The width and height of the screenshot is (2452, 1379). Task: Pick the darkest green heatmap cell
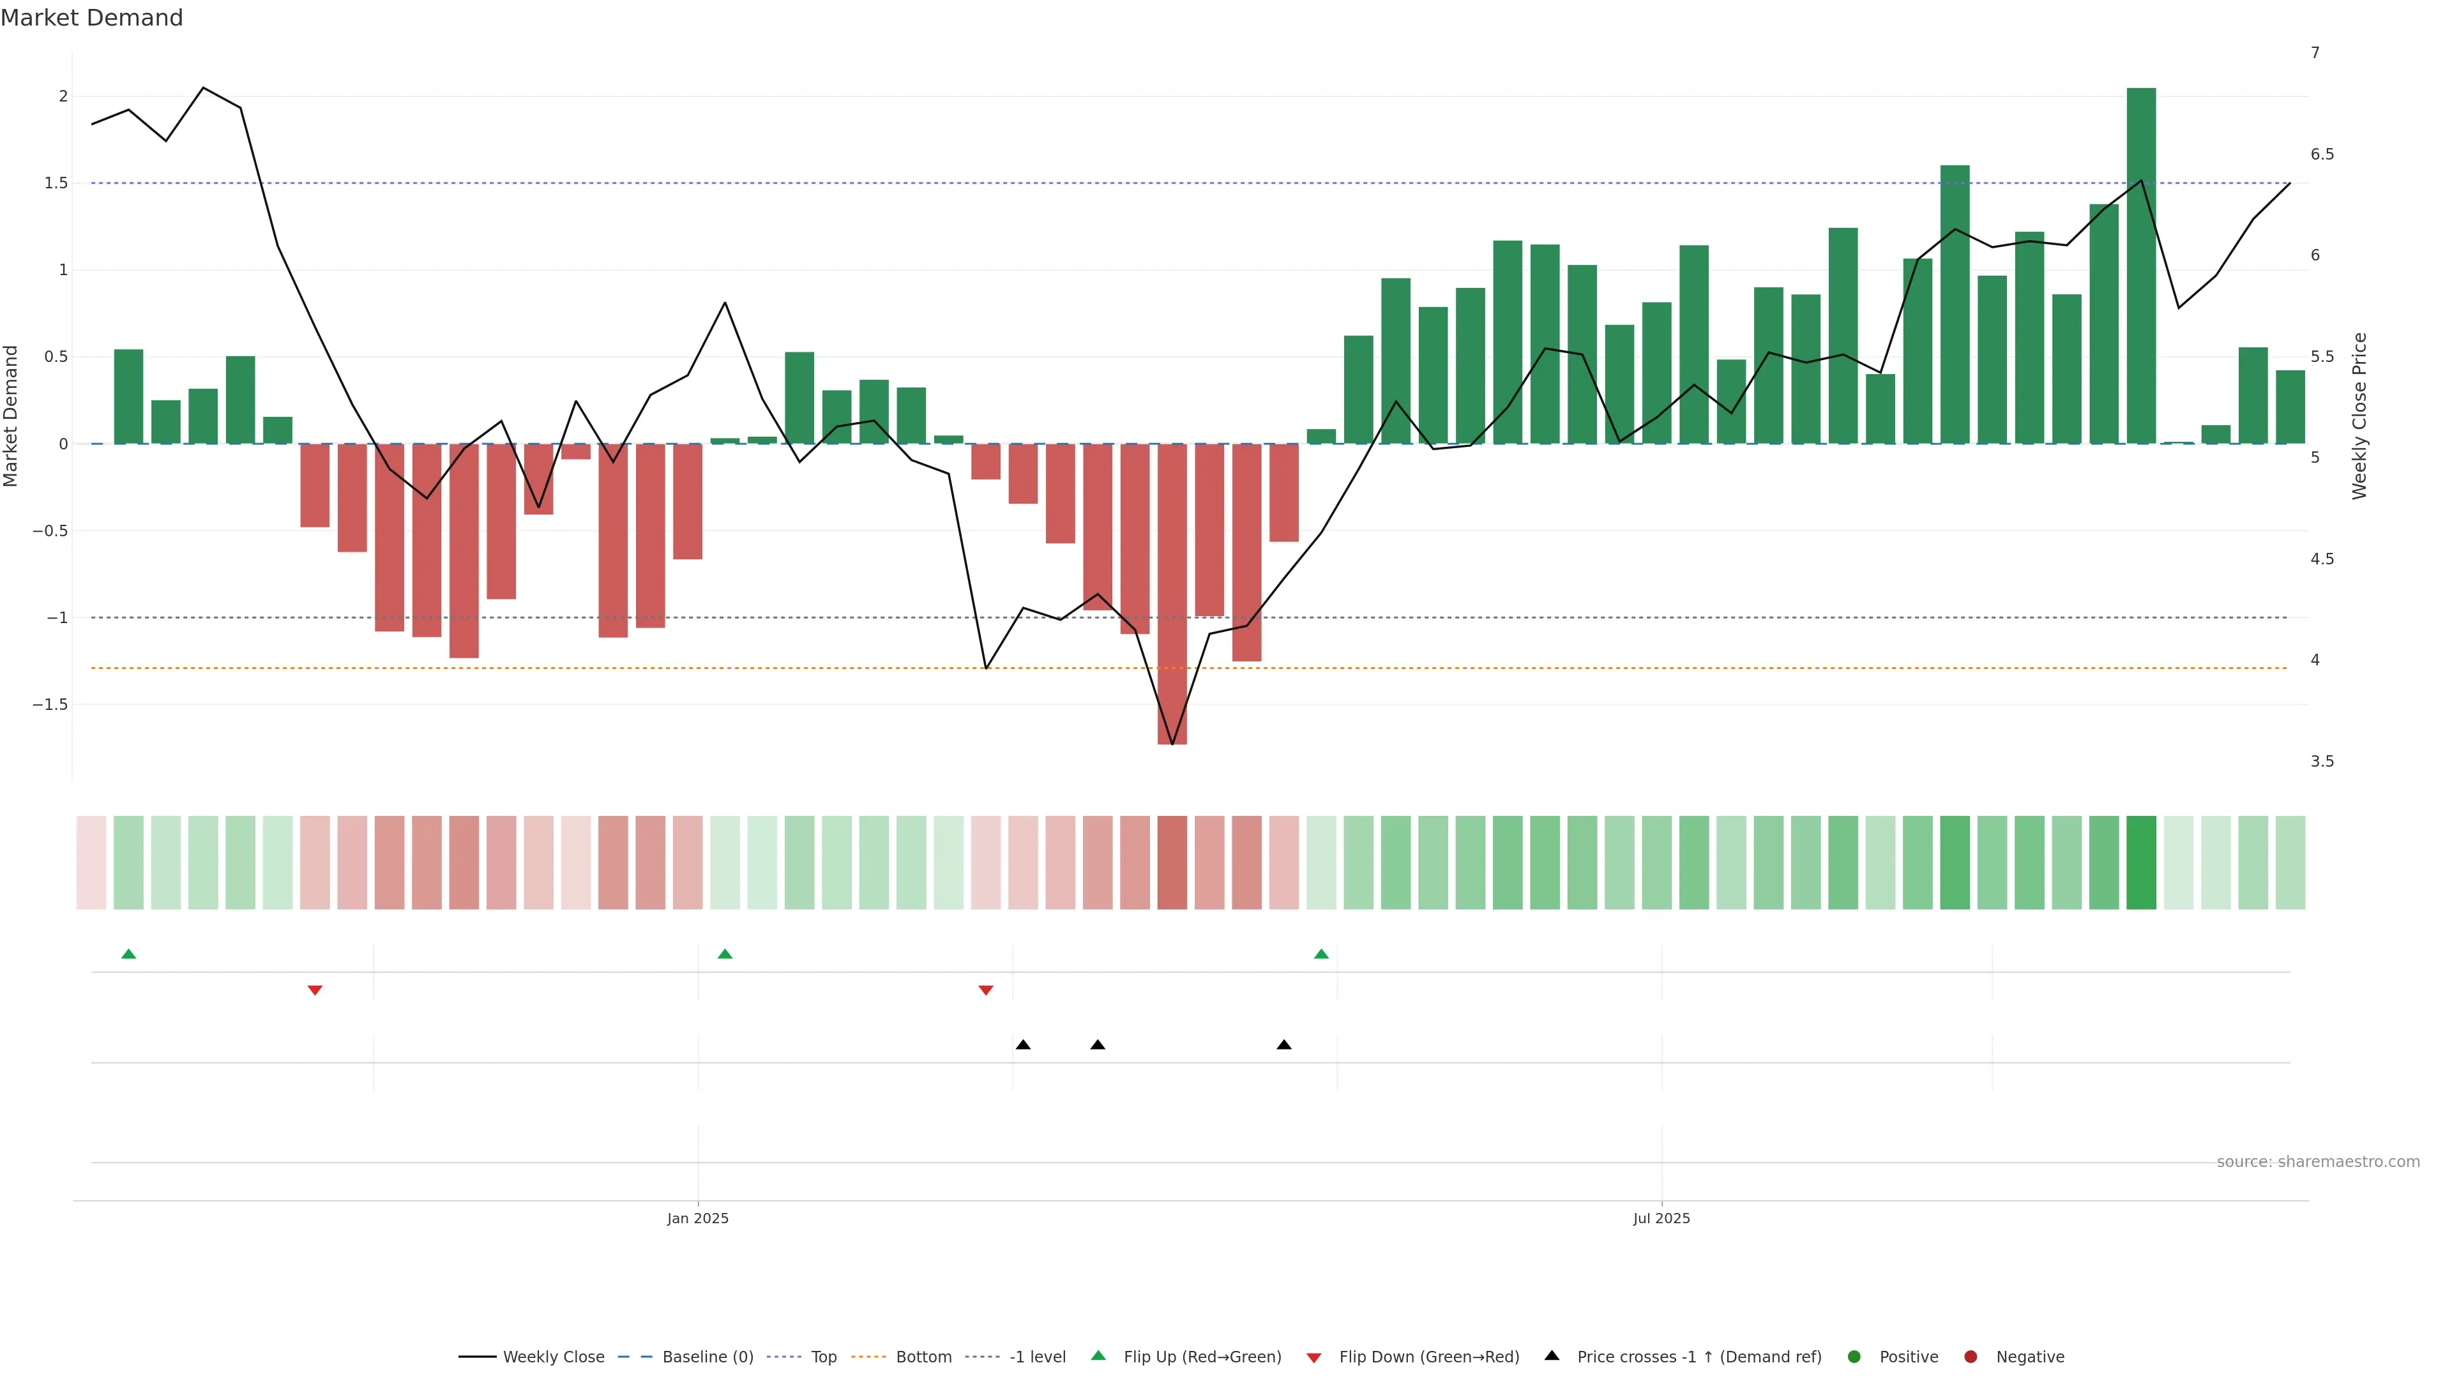tap(2141, 863)
